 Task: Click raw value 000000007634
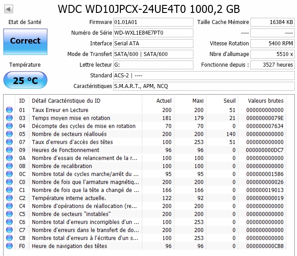pos(265,126)
